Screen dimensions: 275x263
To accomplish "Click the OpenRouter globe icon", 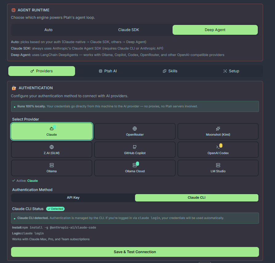I will click(x=135, y=129).
